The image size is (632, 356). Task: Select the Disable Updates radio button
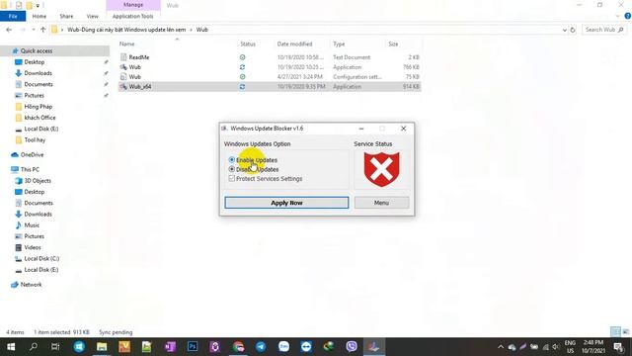point(232,169)
